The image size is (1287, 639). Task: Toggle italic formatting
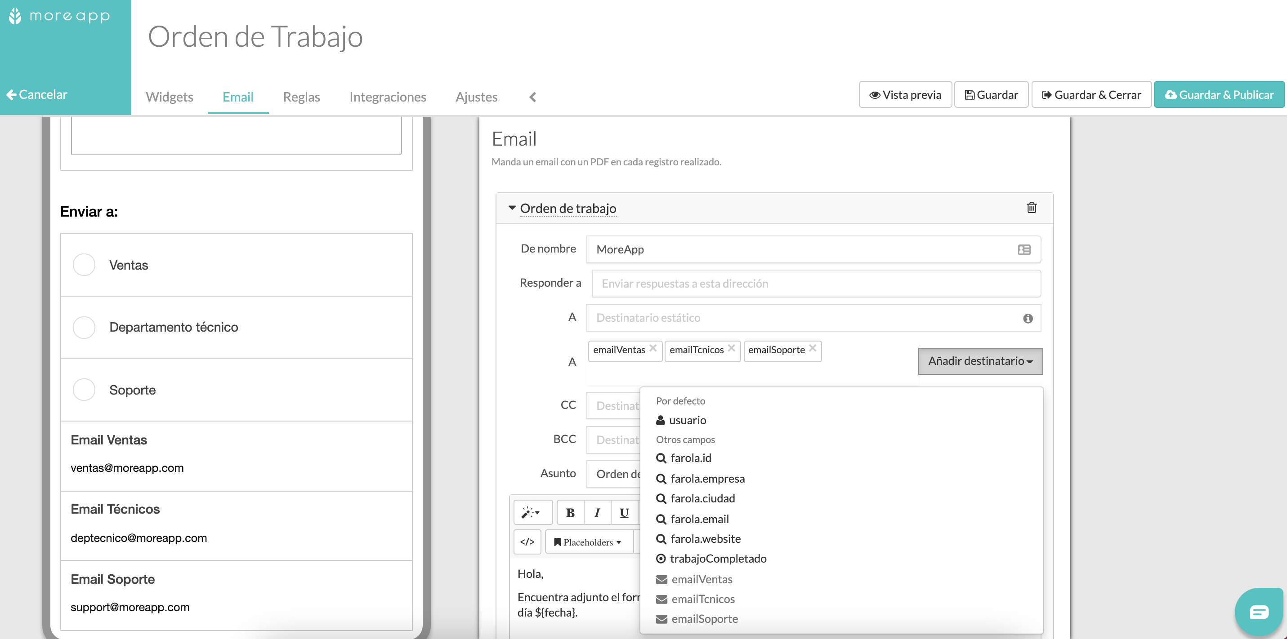click(597, 512)
